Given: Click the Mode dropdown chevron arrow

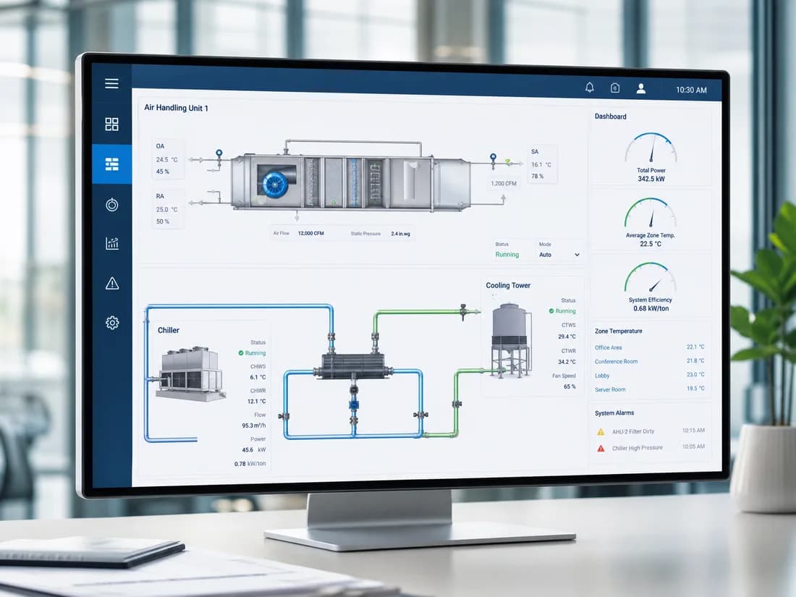Looking at the screenshot, I should pos(577,255).
